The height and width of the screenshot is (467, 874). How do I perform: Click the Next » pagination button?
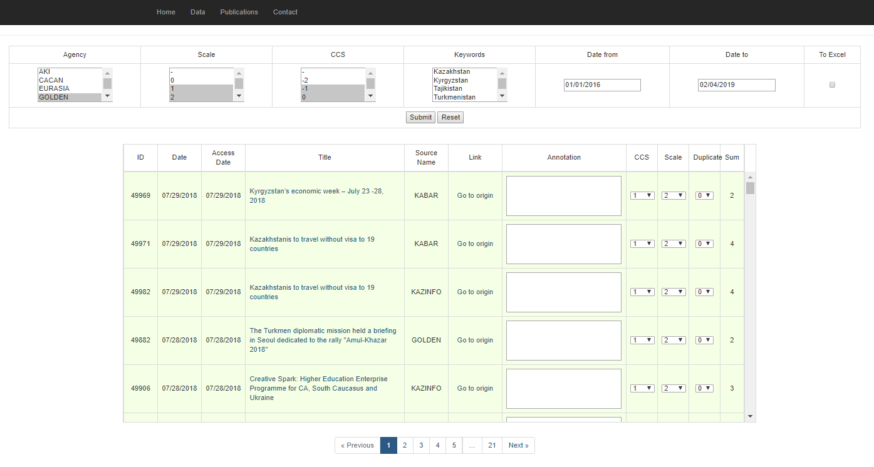click(518, 445)
